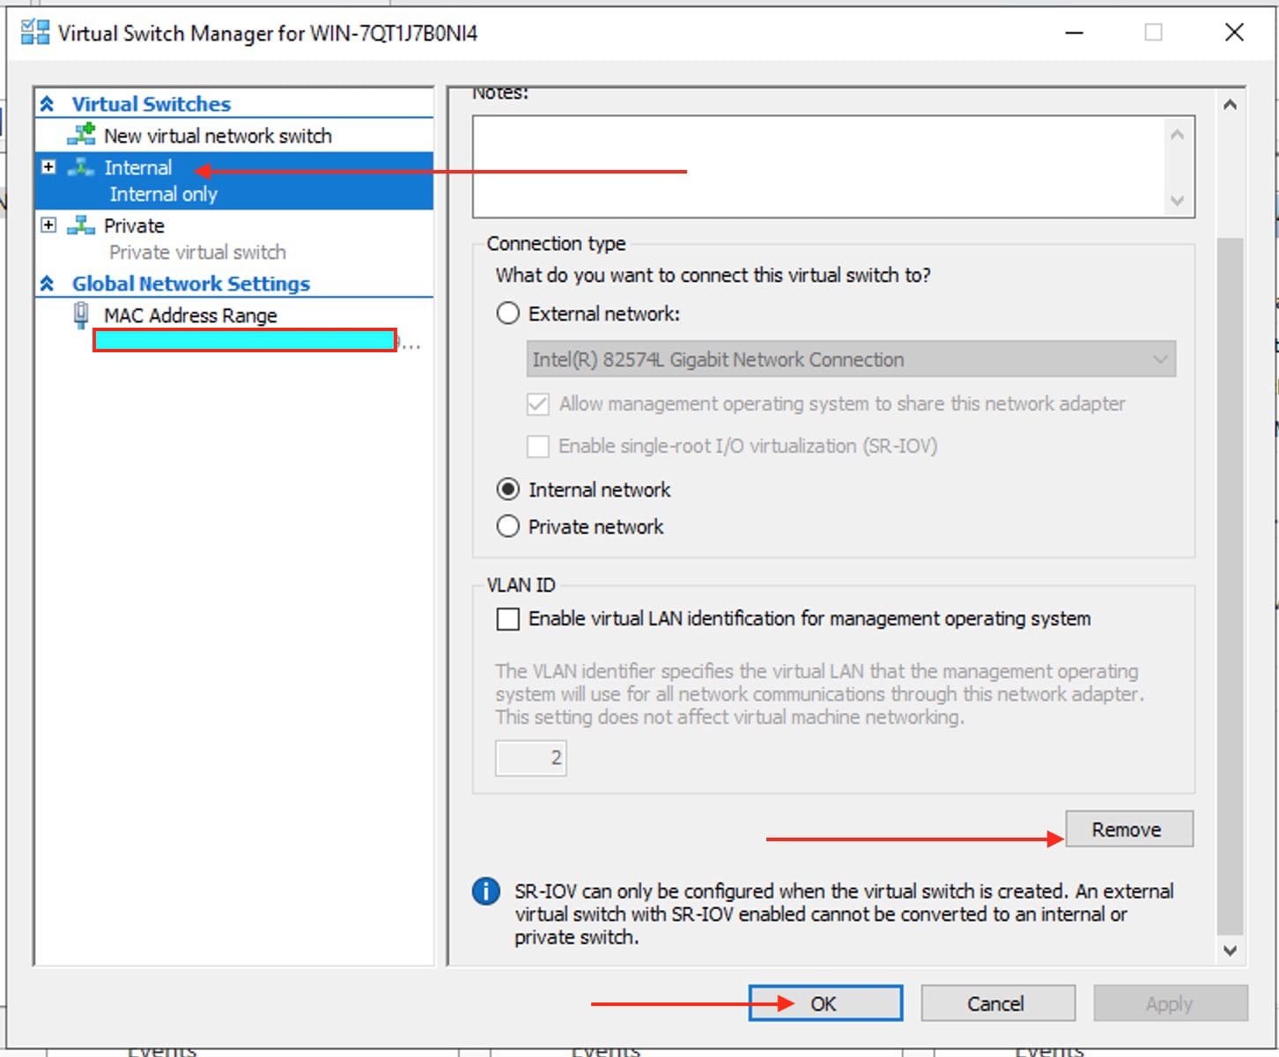This screenshot has width=1279, height=1057.
Task: Select the Private network radio button
Action: (508, 527)
